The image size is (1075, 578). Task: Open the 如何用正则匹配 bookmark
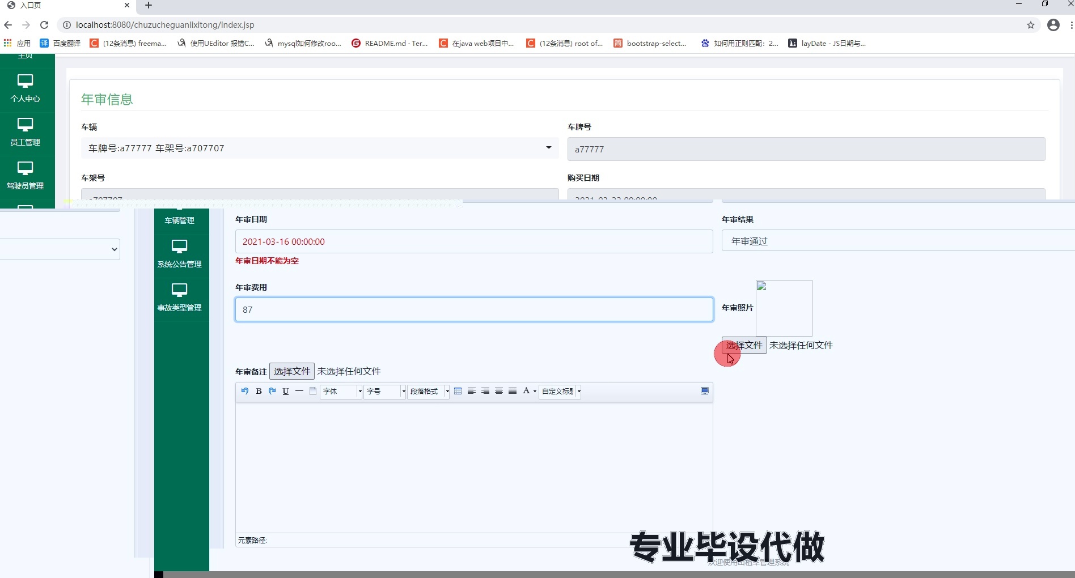[740, 43]
